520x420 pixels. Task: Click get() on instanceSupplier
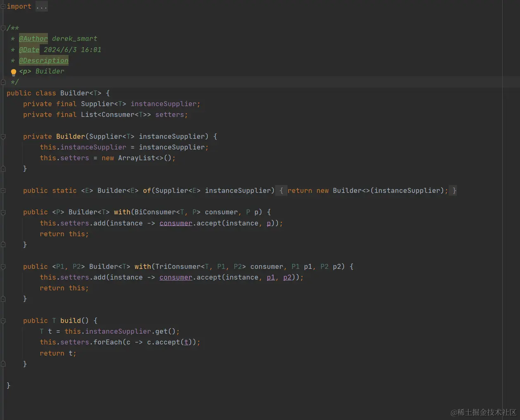(x=166, y=331)
